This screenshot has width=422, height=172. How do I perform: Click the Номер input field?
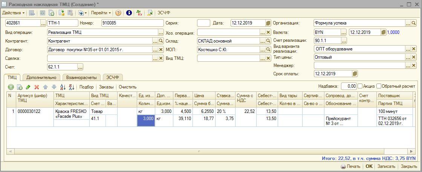[x=131, y=23]
